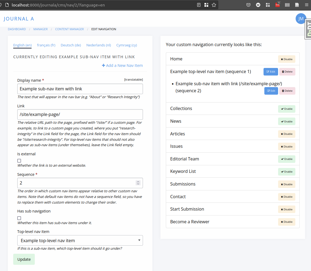The image size is (311, 271).
Task: Delete the Example top-level nav item
Action: point(287,72)
